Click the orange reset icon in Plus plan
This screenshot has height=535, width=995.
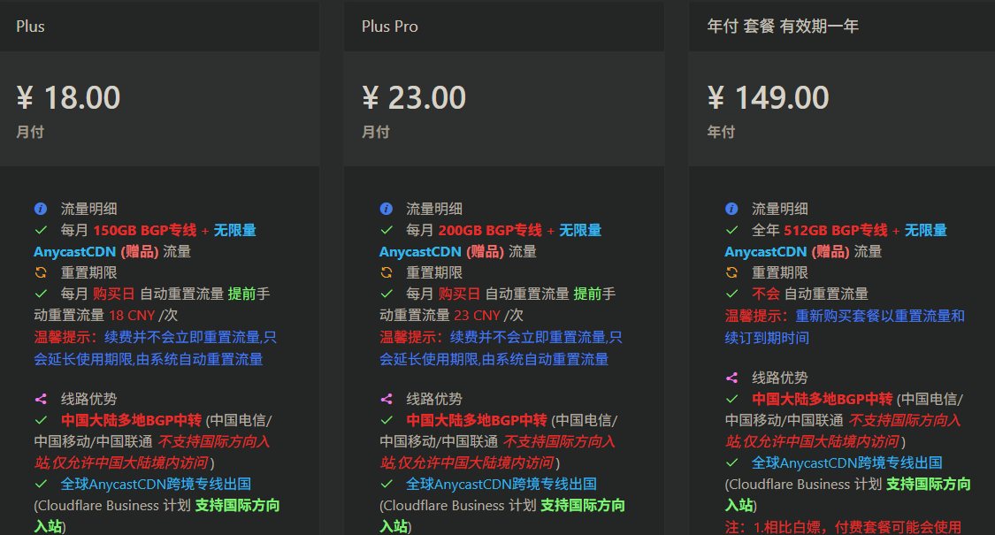point(41,272)
